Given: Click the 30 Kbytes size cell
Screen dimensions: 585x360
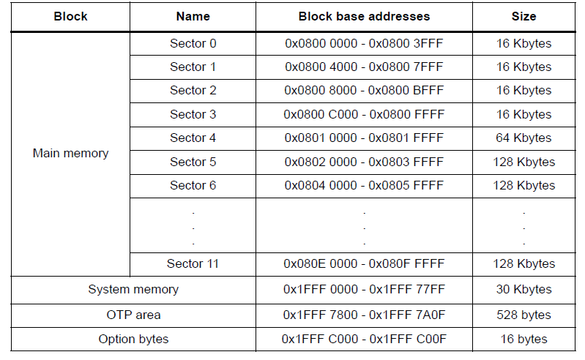Looking at the screenshot, I should click(x=523, y=289).
